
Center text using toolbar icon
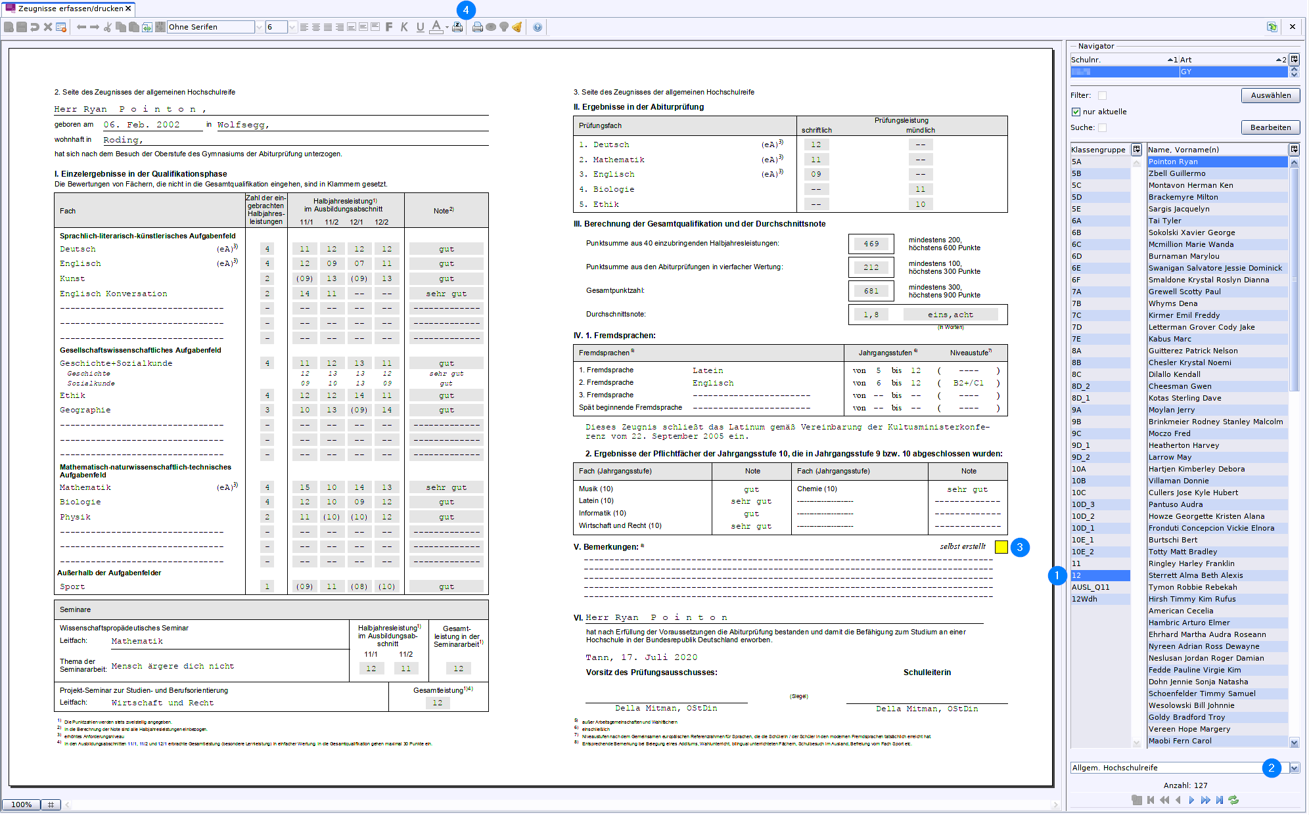click(316, 27)
